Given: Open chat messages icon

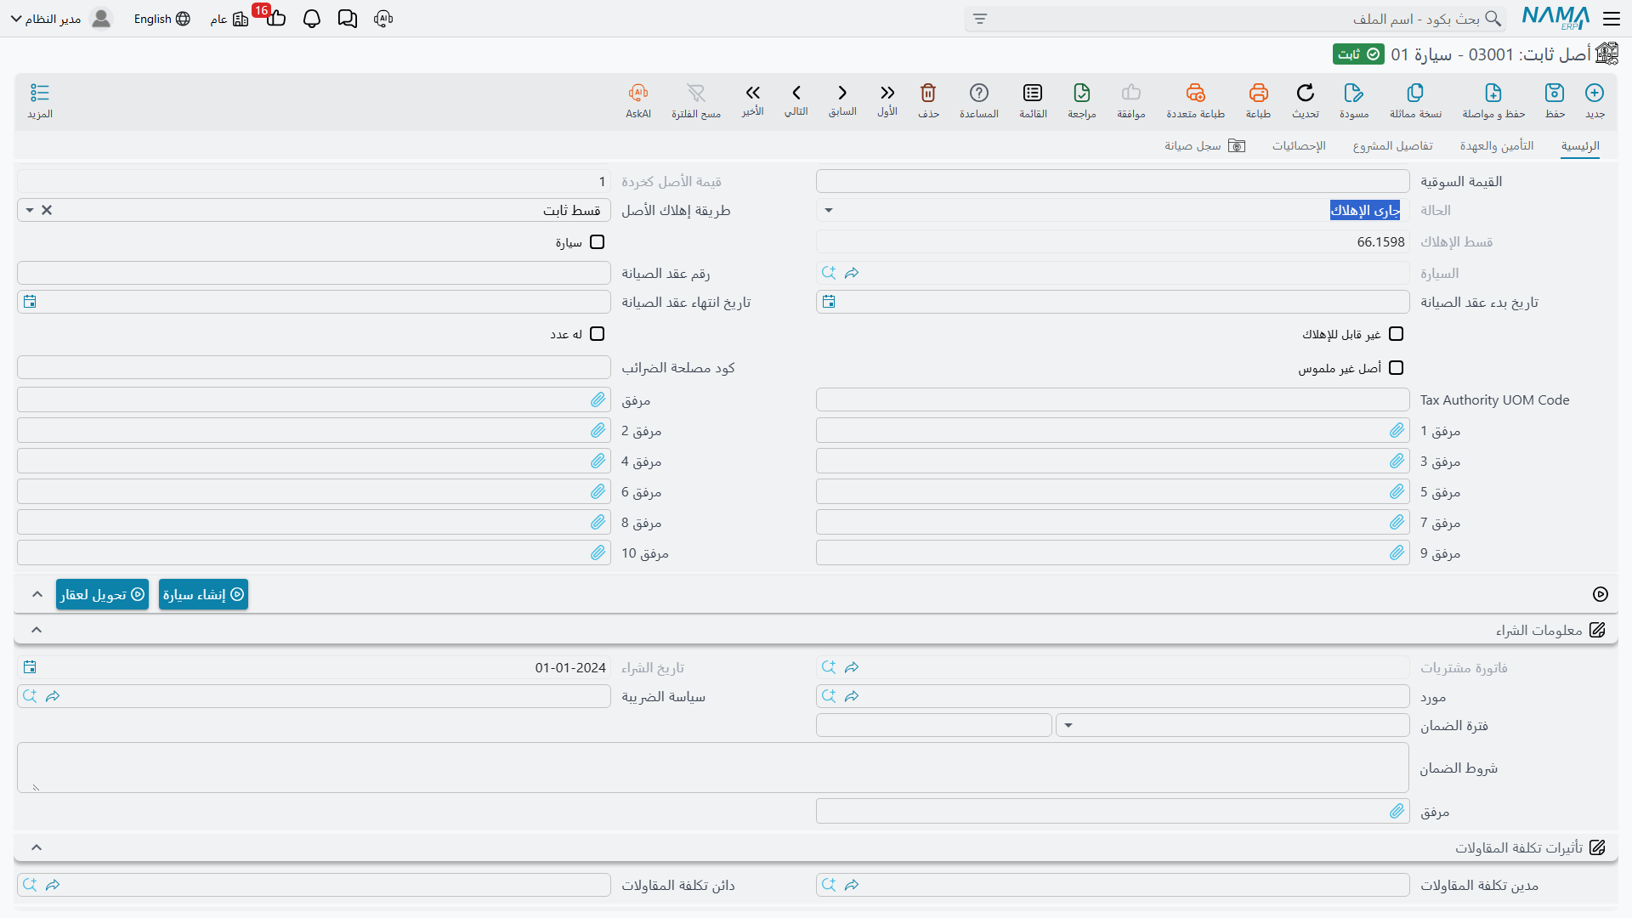Looking at the screenshot, I should [348, 19].
